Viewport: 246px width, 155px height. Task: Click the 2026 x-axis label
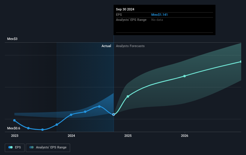click(x=185, y=136)
